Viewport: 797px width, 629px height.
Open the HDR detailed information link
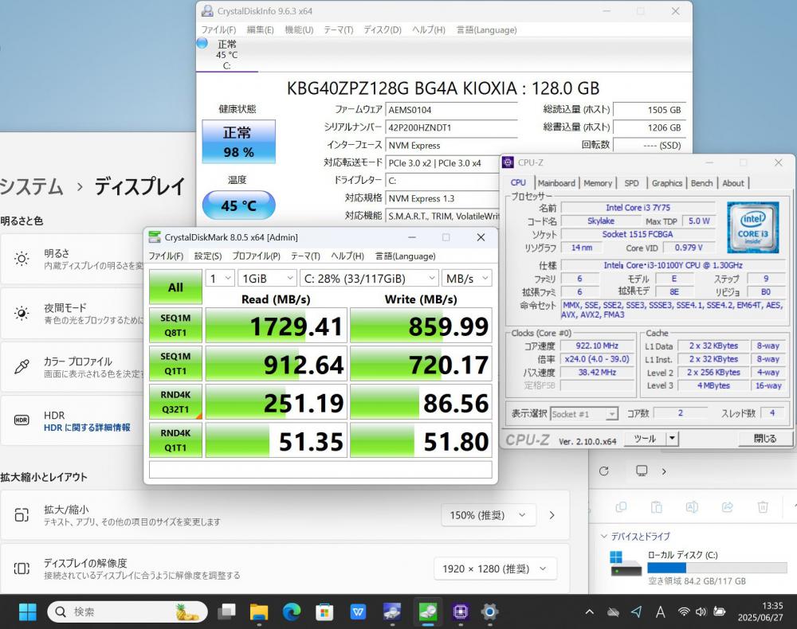click(x=87, y=428)
